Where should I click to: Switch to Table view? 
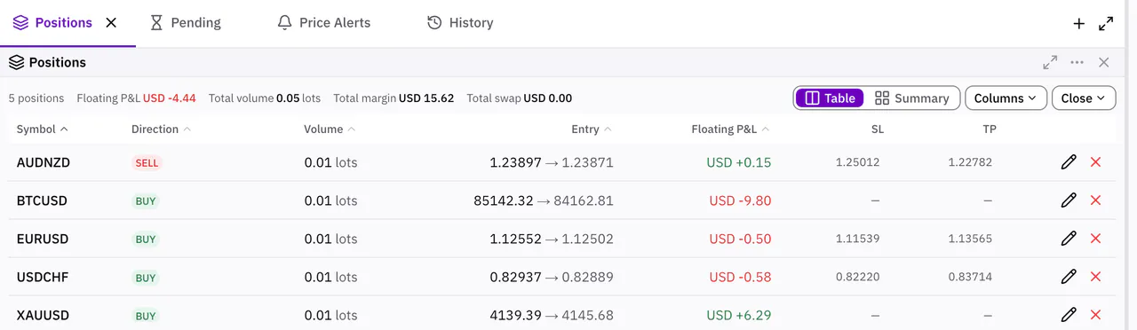830,98
